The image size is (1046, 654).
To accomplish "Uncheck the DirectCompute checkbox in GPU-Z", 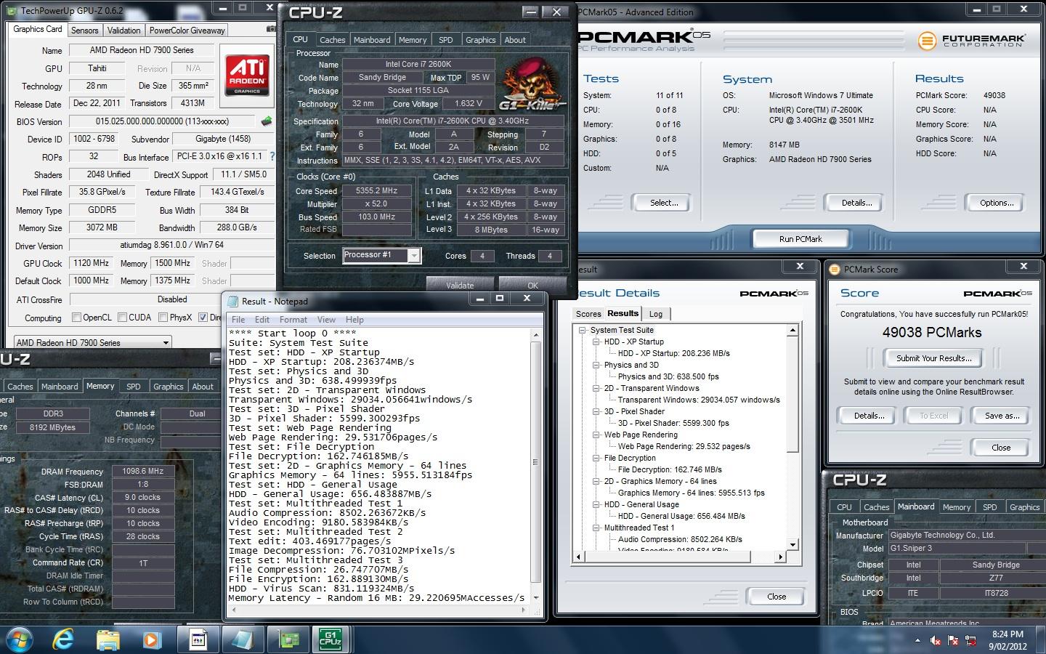I will tap(203, 318).
